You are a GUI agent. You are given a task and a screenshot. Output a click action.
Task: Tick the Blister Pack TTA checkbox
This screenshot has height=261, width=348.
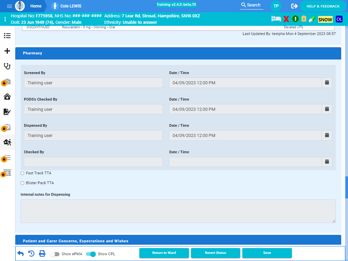[x=22, y=183]
